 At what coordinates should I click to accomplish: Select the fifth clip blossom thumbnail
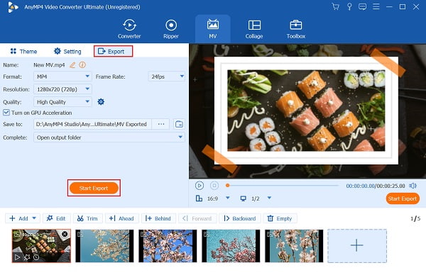coord(294,246)
